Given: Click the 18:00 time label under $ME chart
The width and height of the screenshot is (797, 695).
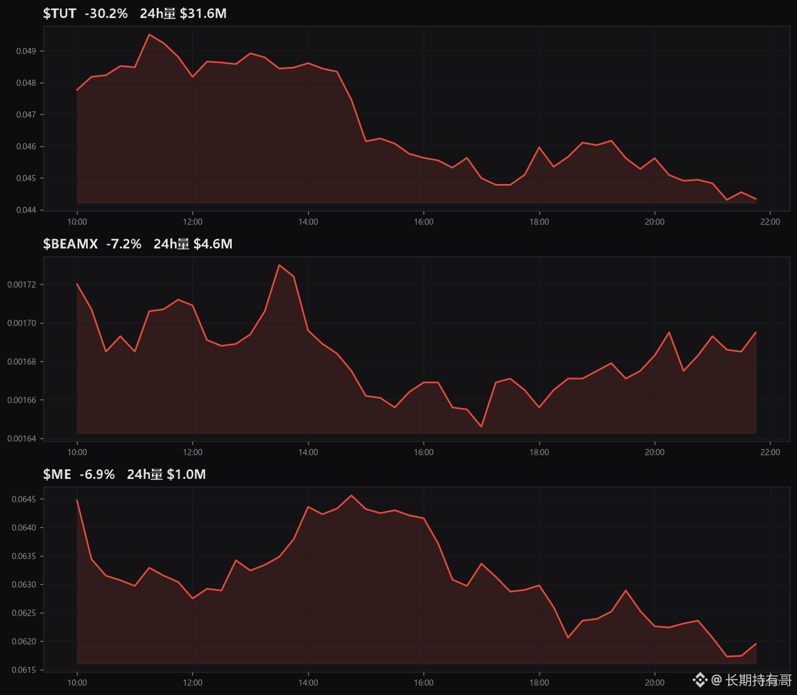Looking at the screenshot, I should click(539, 683).
